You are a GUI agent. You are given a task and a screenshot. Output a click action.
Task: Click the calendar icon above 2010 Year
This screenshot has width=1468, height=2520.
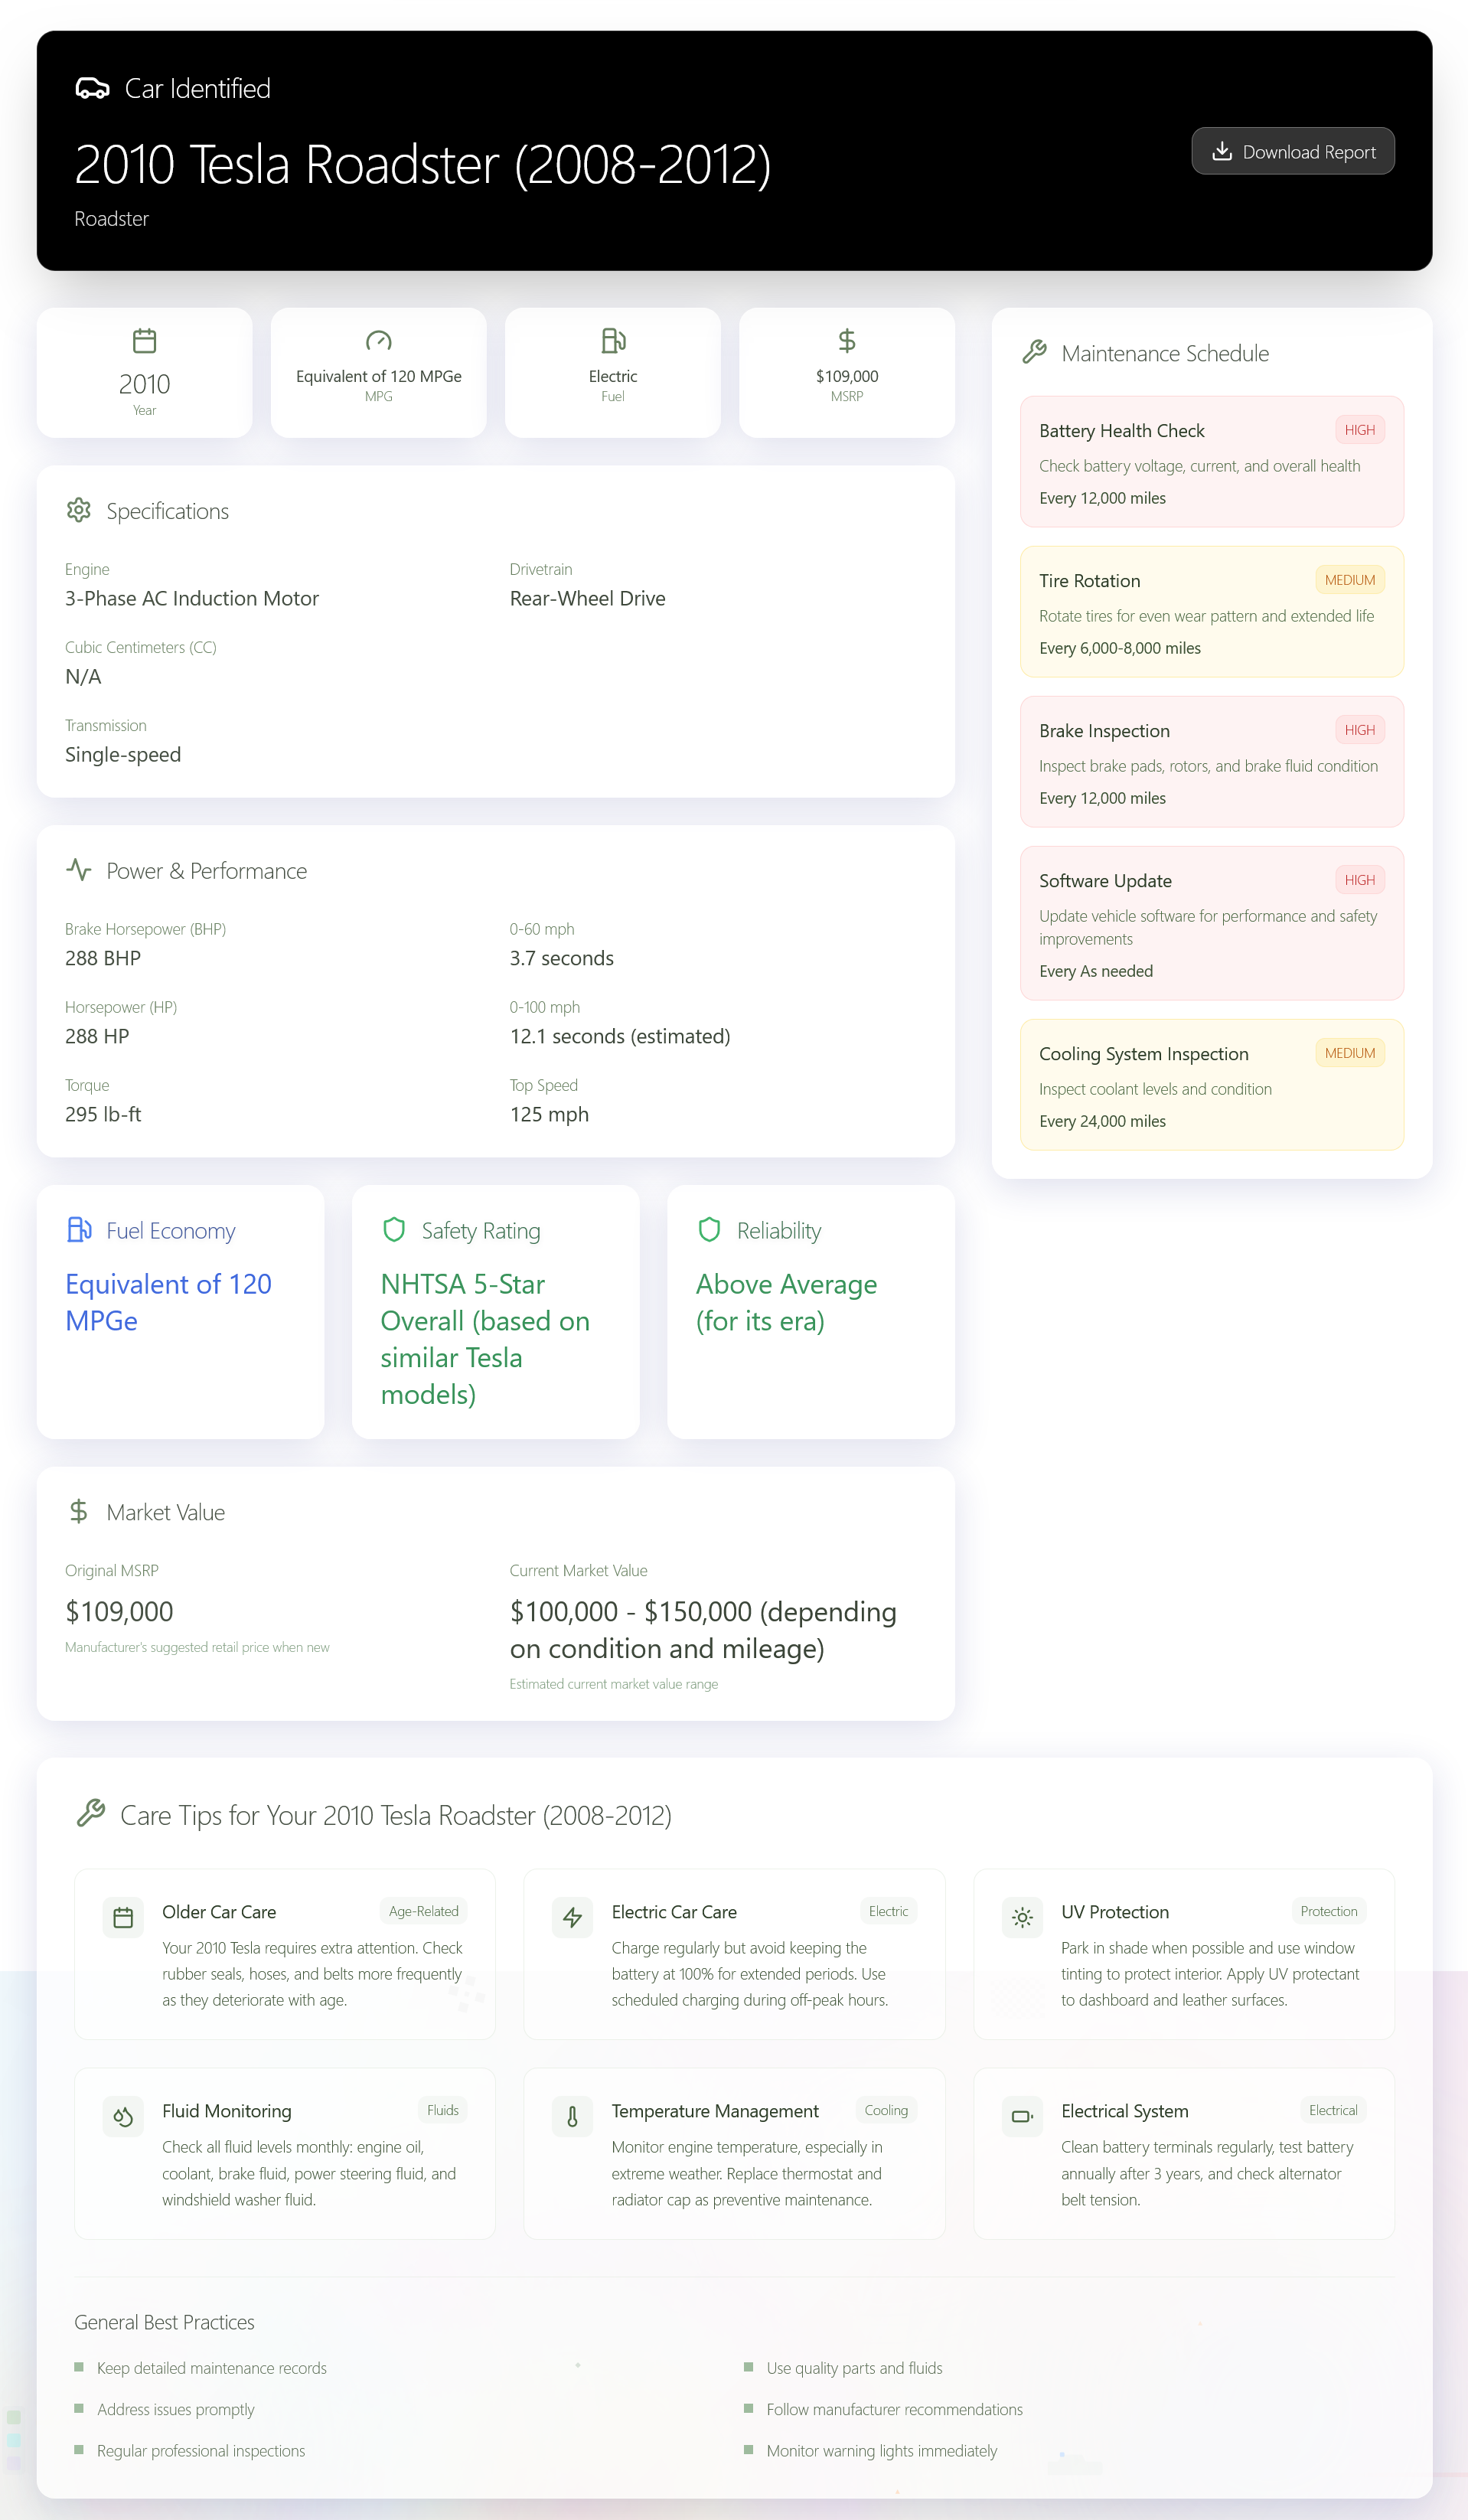point(144,341)
